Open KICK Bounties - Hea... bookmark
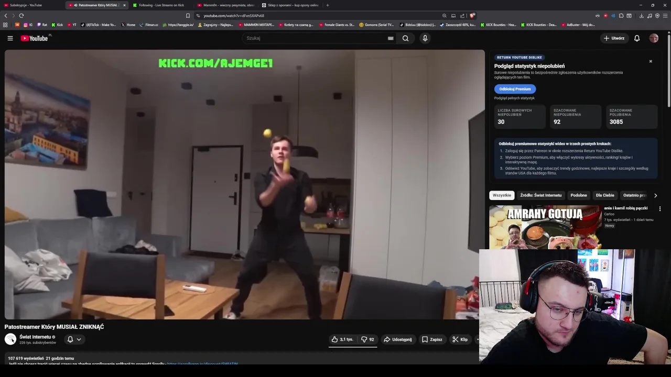 (498, 25)
